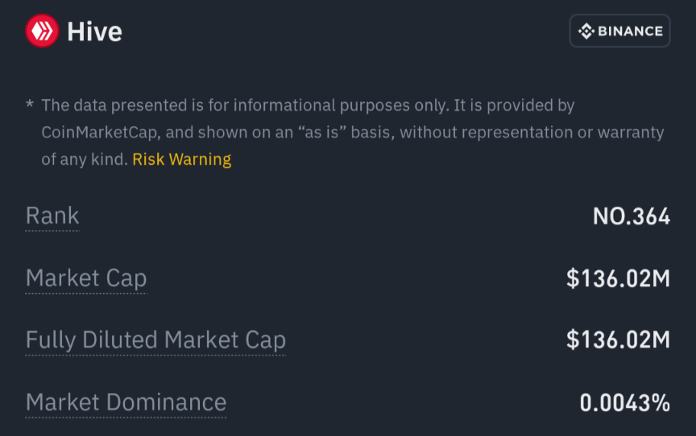Open the Risk Warning link
Viewport: 696px width, 436px height.
[181, 159]
